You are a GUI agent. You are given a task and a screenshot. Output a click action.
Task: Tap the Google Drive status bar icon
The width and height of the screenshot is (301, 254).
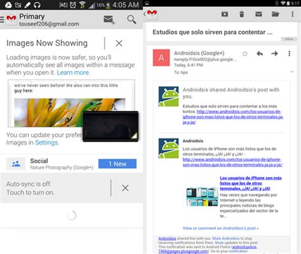pos(8,4)
